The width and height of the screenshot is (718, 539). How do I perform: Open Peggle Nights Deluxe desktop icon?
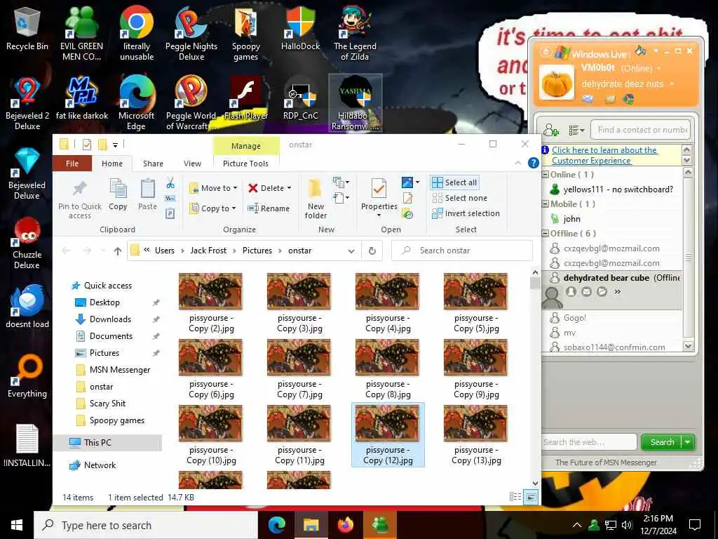(191, 33)
